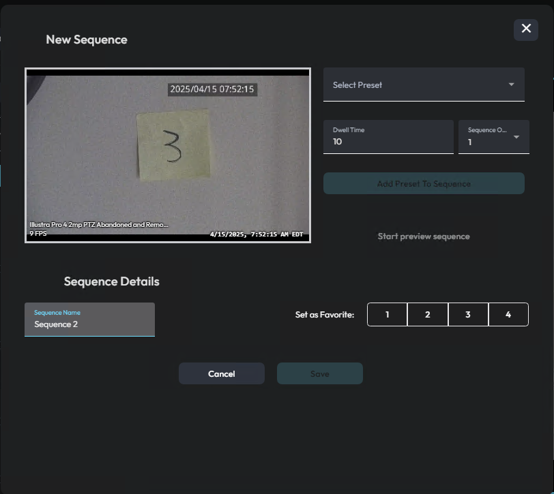Set sequence as Favorite 3
Screen dimensions: 554x494
pos(467,314)
